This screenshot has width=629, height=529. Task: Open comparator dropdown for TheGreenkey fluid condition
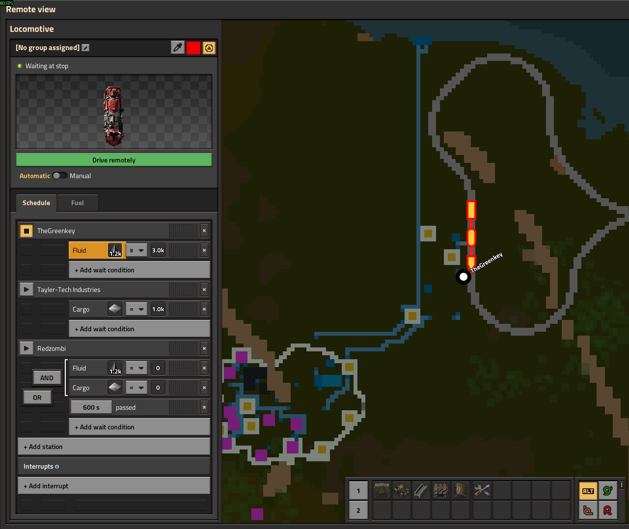coord(137,250)
